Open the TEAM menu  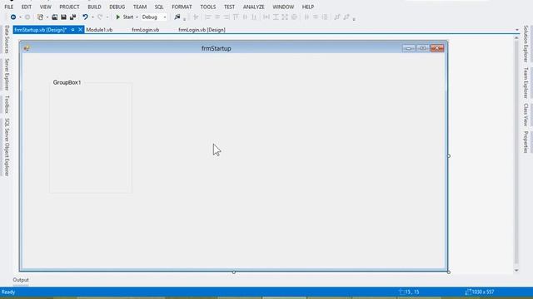pos(140,7)
